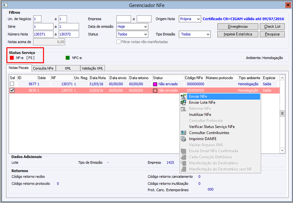Click the Série end field

pyautogui.click(x=68, y=26)
